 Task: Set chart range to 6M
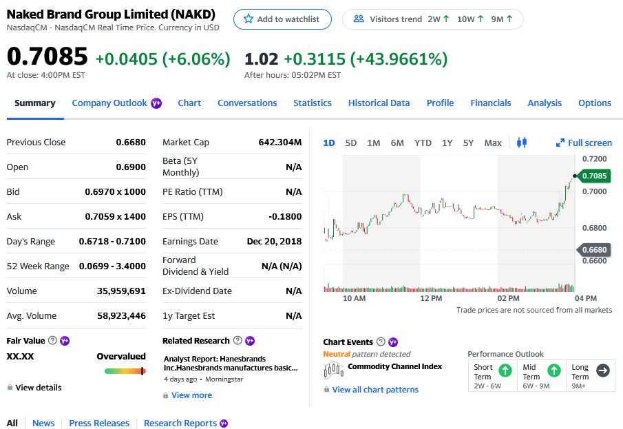[x=397, y=143]
